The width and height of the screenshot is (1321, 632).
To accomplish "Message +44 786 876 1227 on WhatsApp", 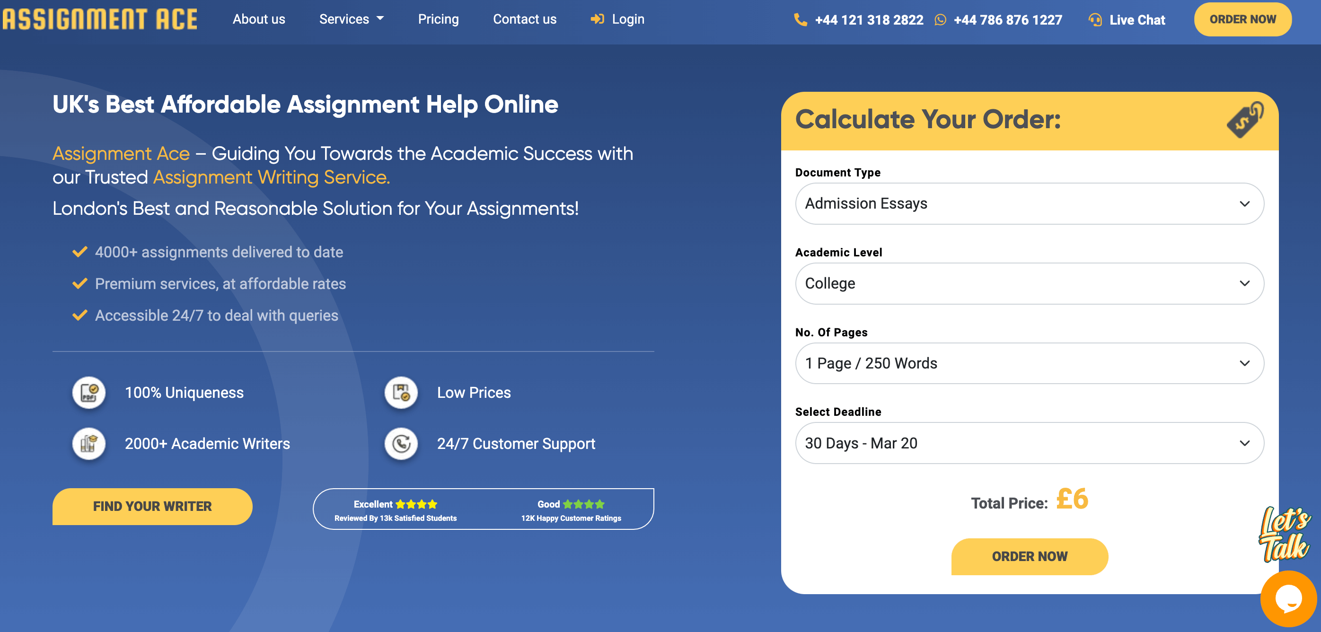I will pos(1008,20).
